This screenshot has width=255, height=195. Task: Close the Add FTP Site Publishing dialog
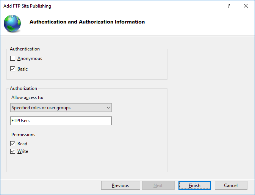[246, 6]
